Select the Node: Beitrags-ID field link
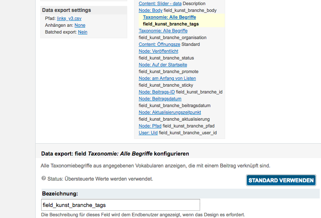 click(156, 92)
